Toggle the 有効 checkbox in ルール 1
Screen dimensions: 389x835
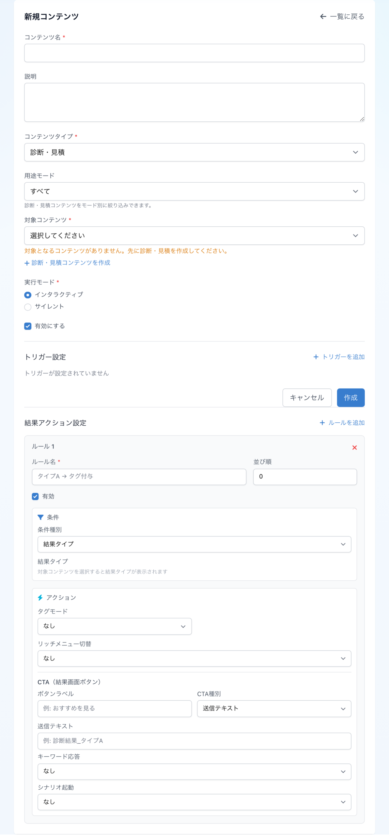click(35, 496)
